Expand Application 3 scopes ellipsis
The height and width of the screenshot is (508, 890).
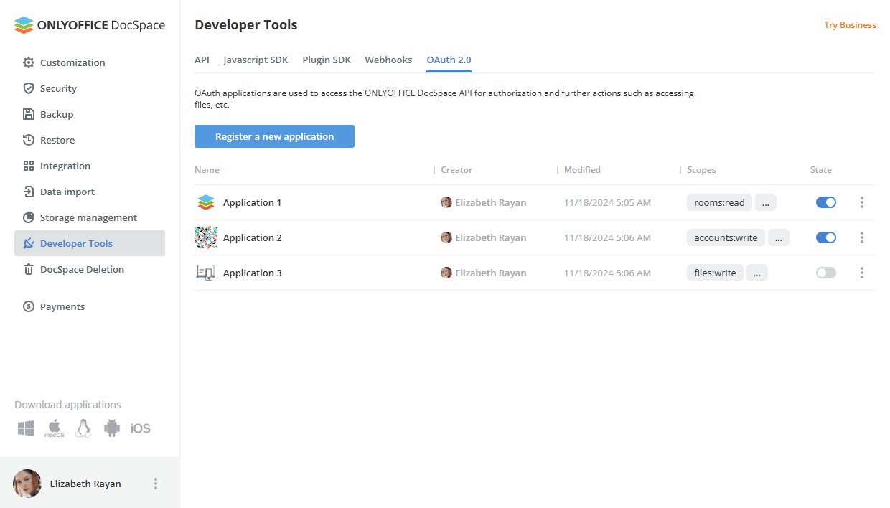[x=757, y=273]
